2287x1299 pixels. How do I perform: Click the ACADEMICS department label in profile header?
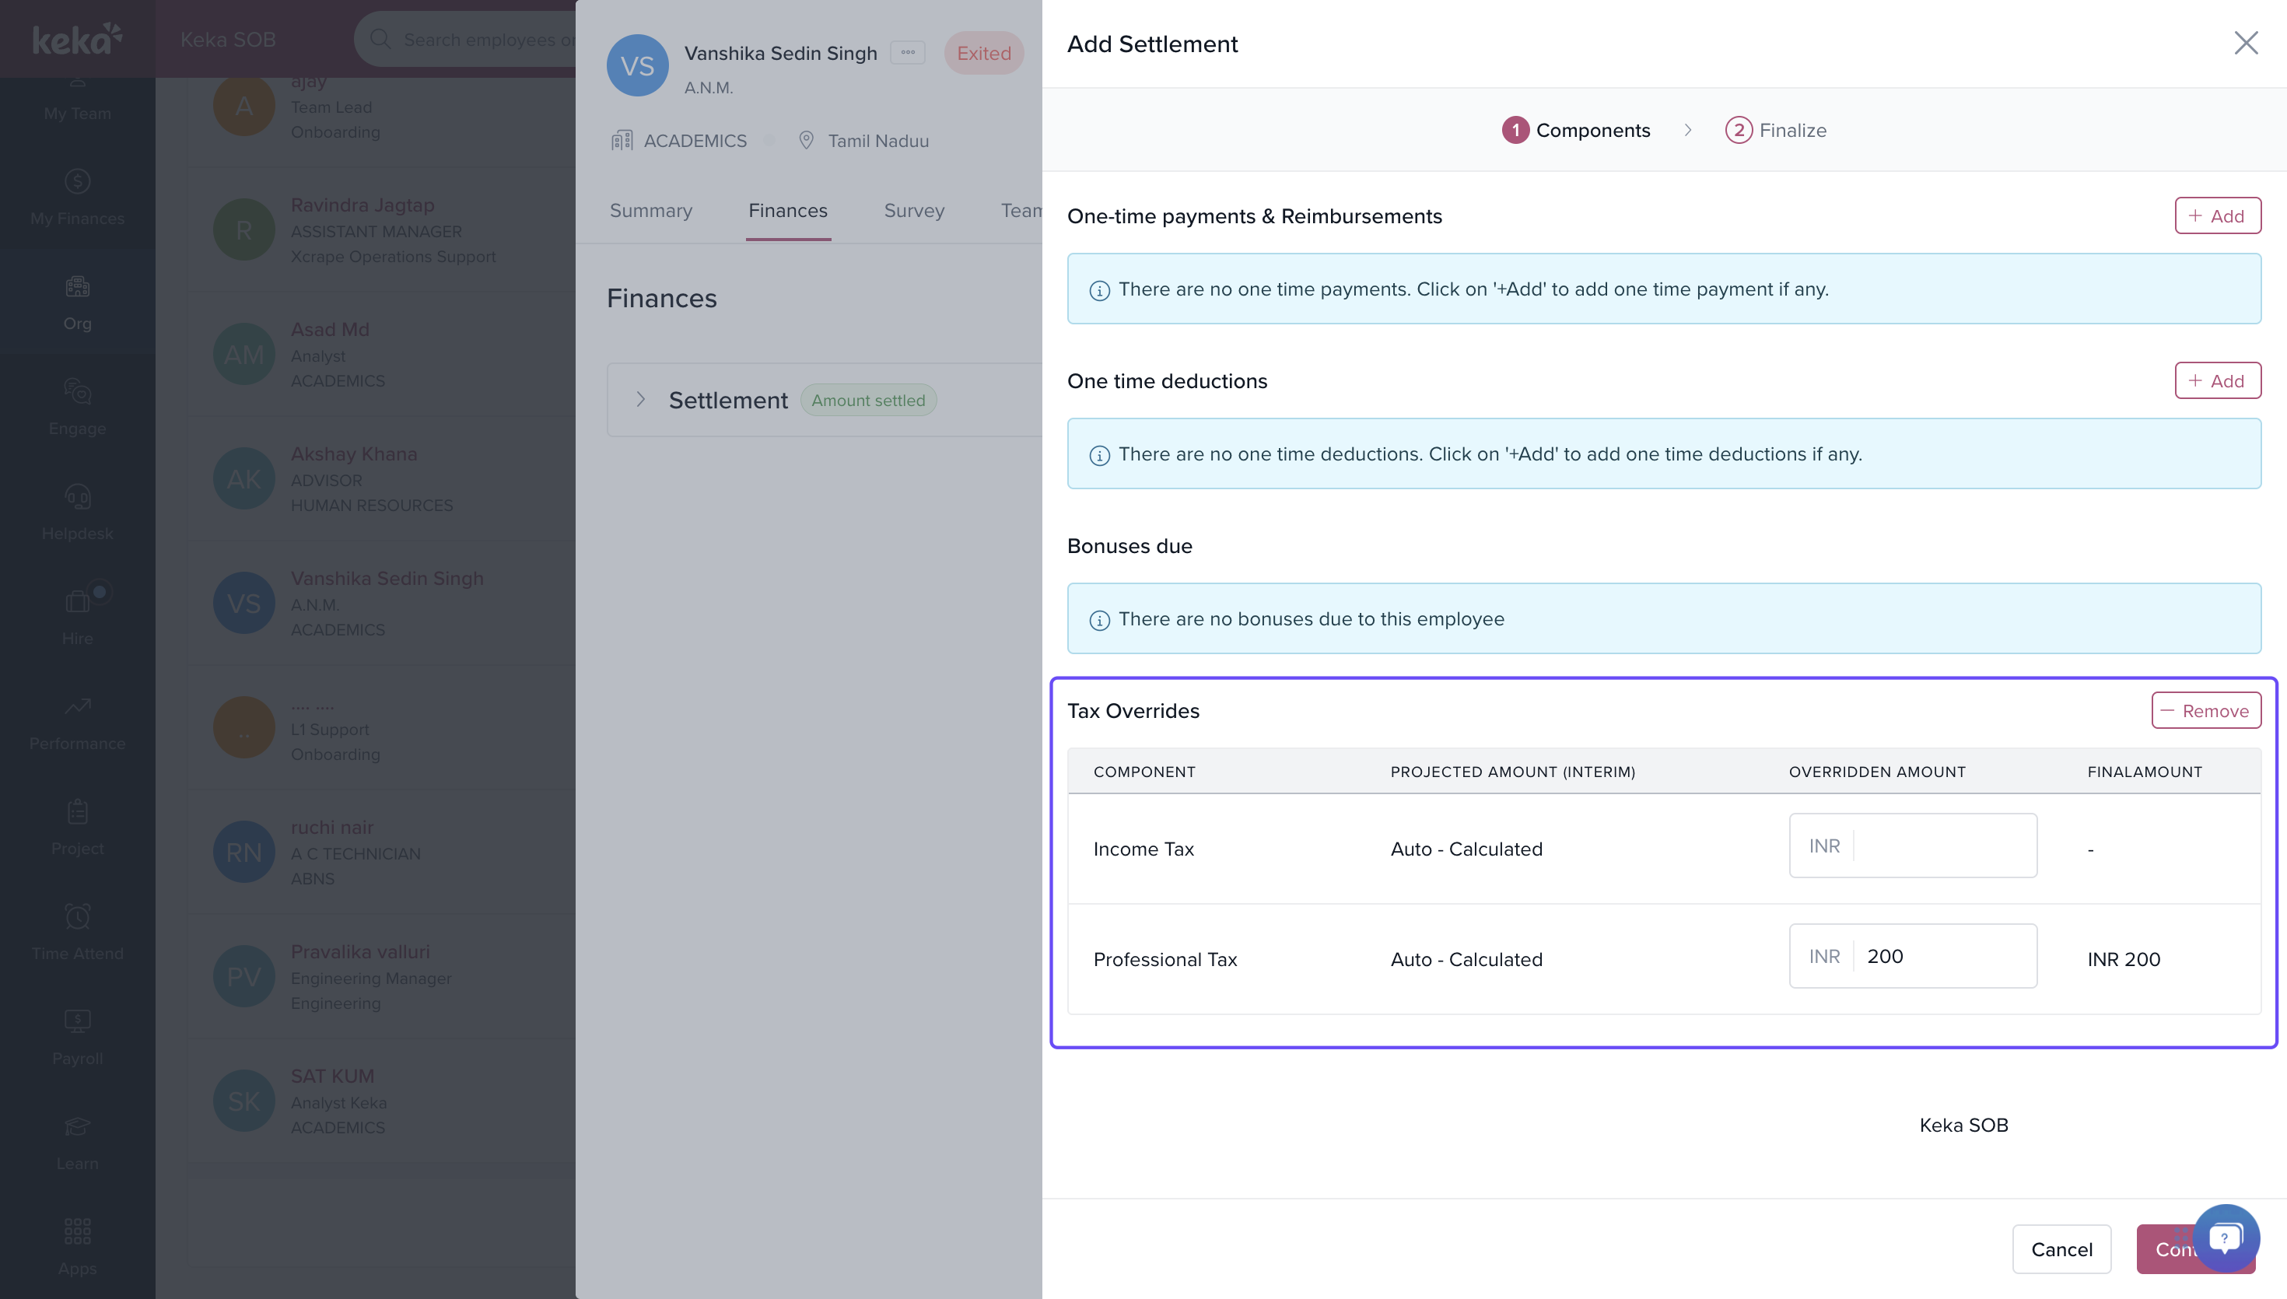click(695, 141)
